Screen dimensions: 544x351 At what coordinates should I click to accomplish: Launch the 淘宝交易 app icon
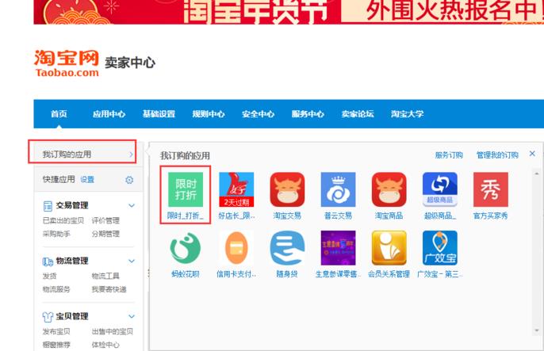[287, 189]
